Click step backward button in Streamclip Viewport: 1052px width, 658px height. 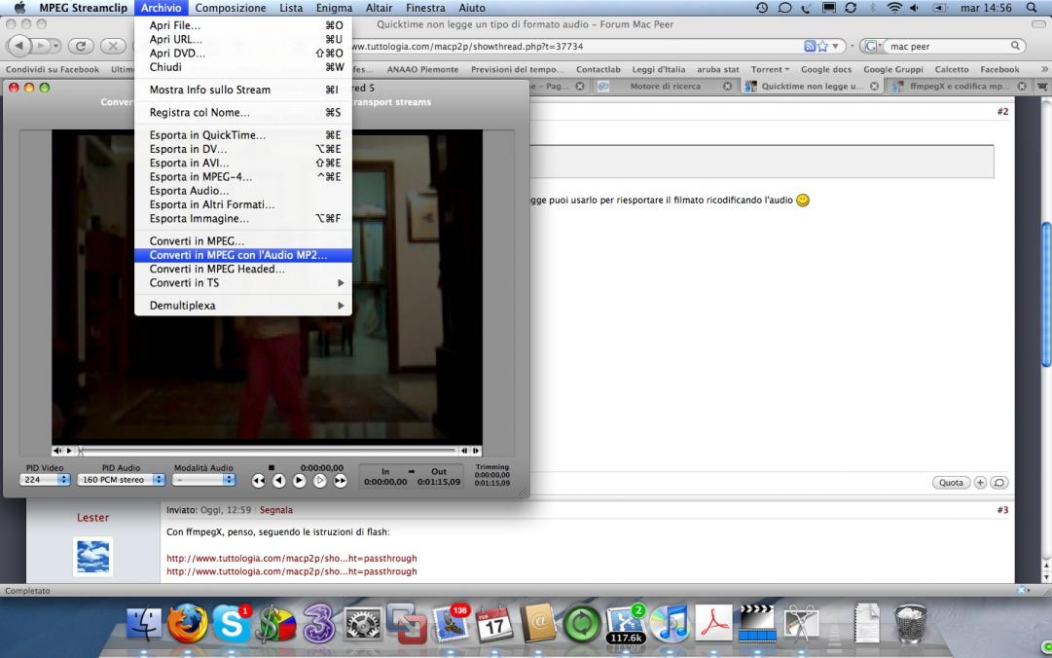pyautogui.click(x=279, y=480)
